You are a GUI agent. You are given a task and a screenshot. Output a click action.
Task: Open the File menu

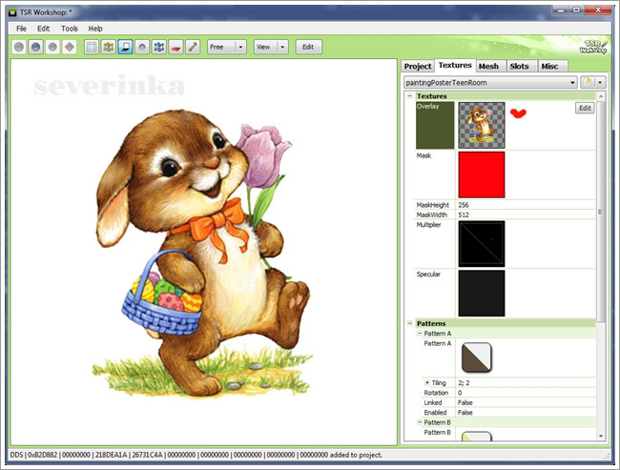point(21,29)
